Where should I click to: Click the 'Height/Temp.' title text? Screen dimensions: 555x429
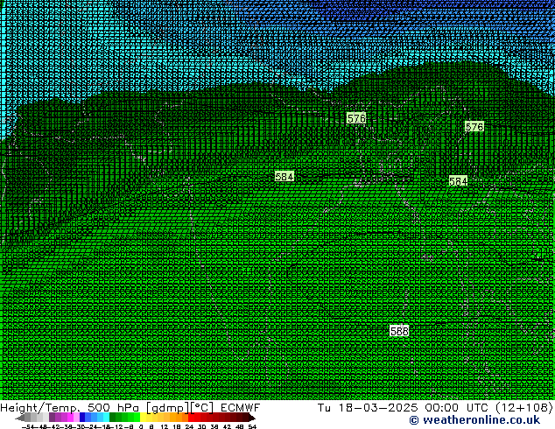(40, 408)
